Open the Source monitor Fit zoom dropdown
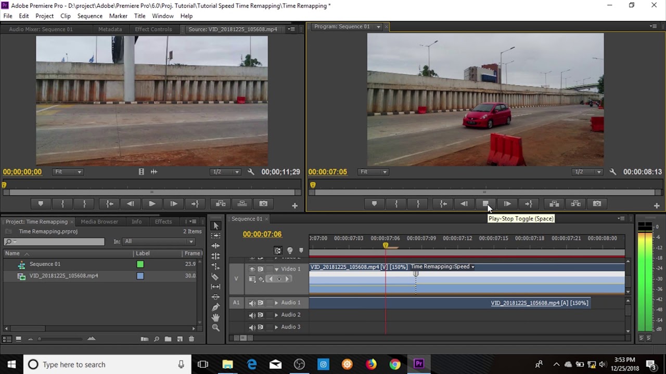This screenshot has width=666, height=374. (x=68, y=172)
